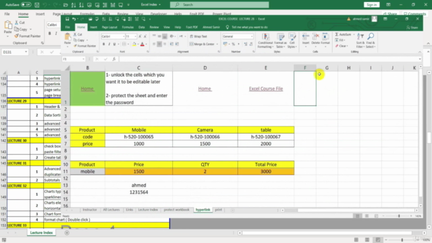Select cell with value 3000

[x=266, y=171]
